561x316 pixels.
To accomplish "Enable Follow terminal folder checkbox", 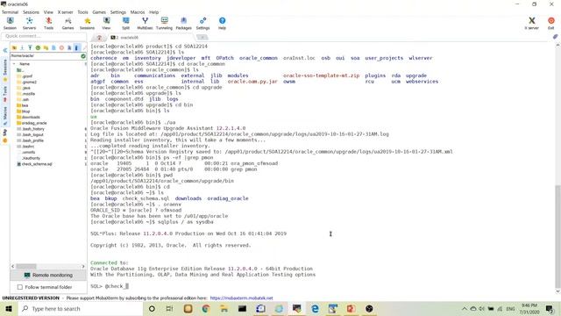I will pos(20,287).
